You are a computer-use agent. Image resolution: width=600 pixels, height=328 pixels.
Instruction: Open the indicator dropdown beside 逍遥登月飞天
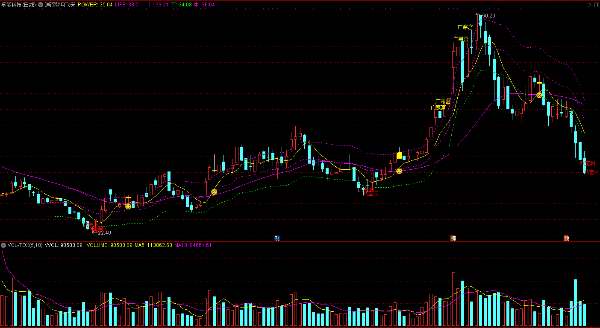point(40,5)
